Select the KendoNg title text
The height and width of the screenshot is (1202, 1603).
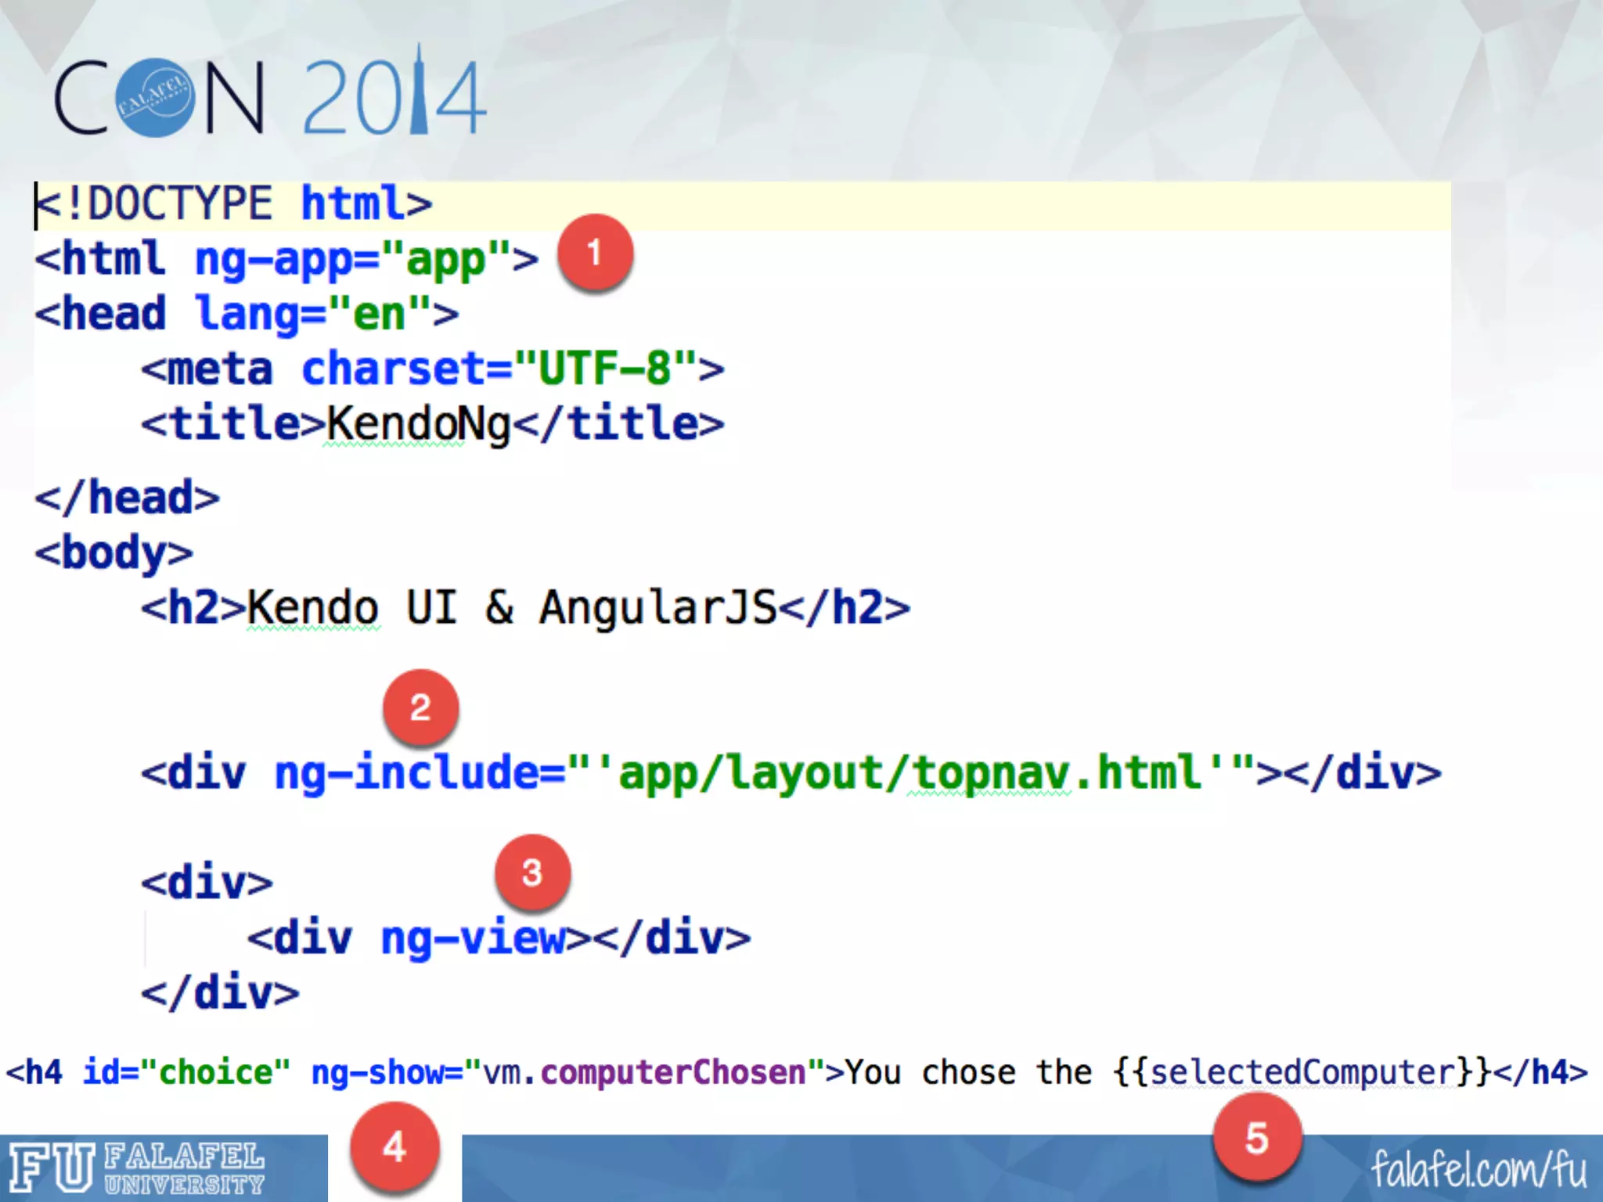418,425
